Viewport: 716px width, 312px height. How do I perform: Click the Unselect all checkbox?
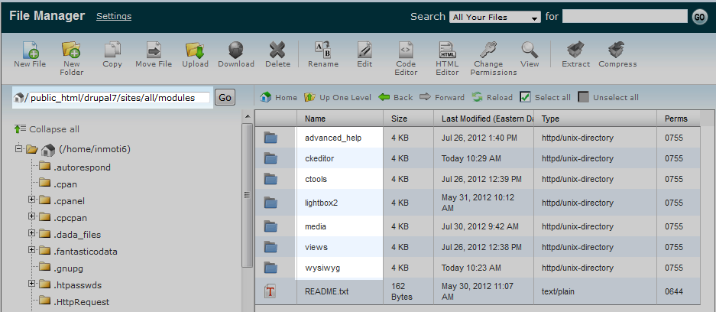(584, 97)
